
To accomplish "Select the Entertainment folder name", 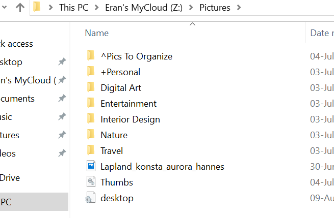I will 129,104.
